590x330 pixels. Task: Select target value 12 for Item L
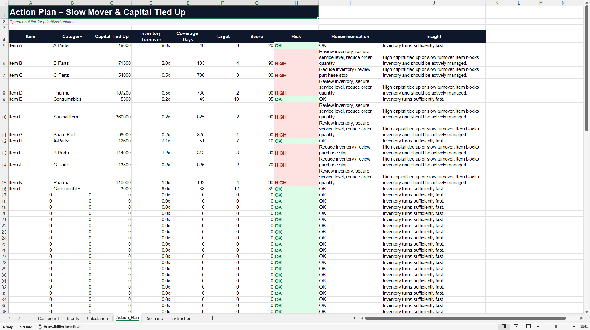(222, 189)
